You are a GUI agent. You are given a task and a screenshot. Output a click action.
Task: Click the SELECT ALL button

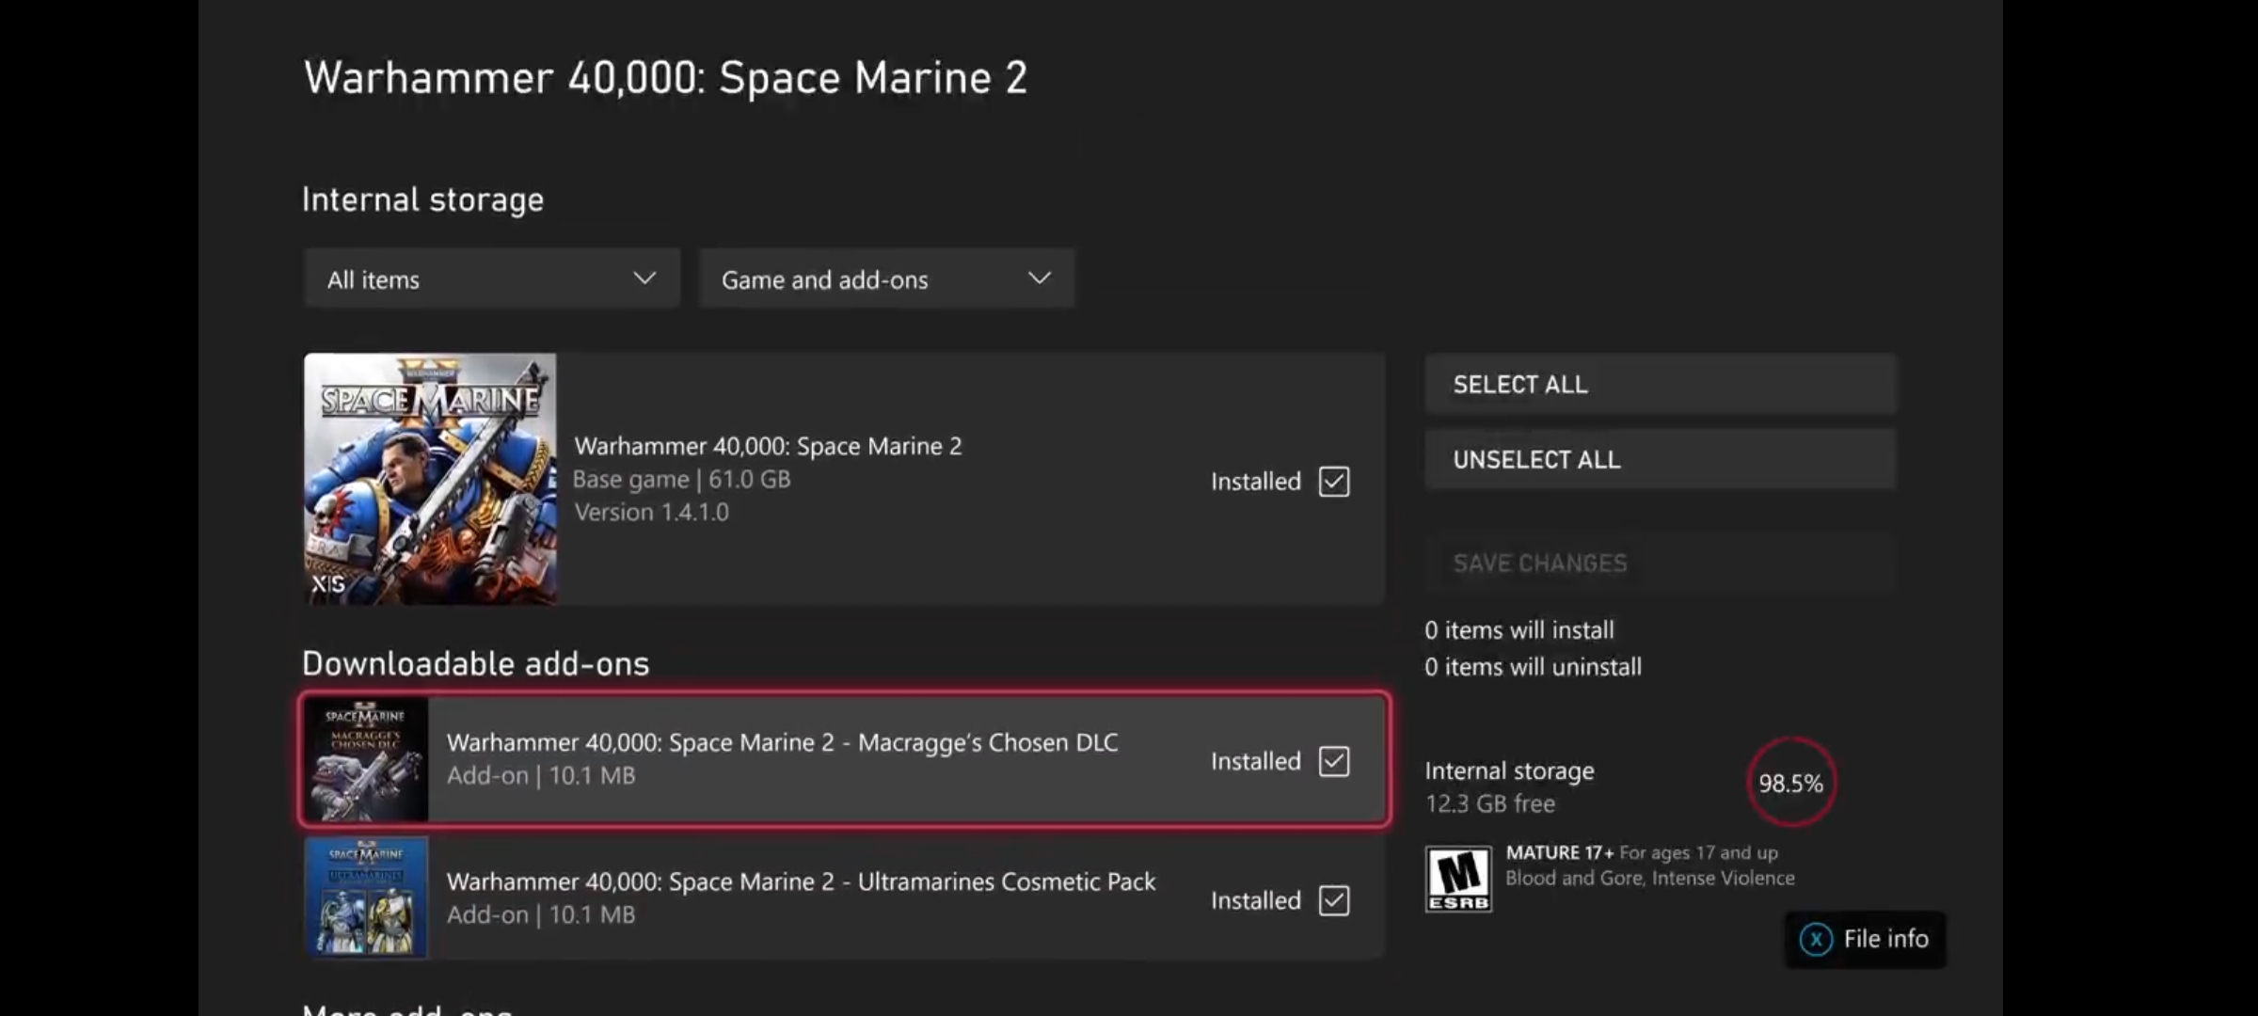coord(1661,384)
